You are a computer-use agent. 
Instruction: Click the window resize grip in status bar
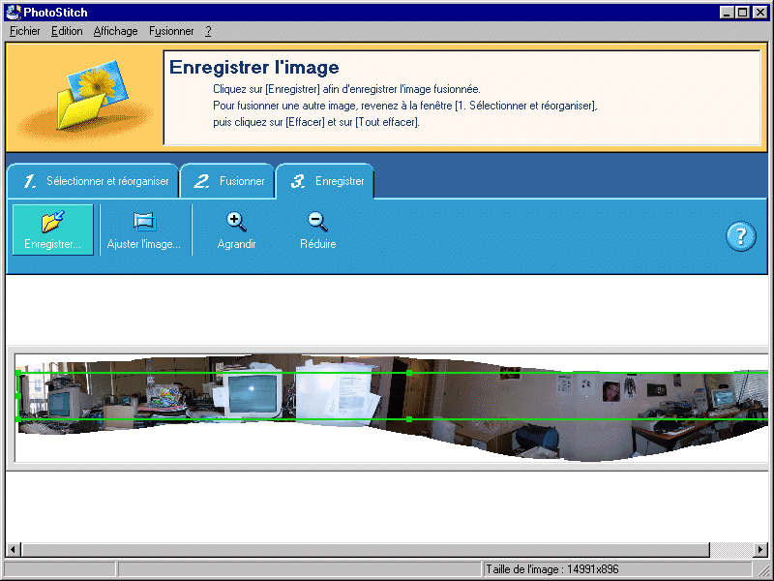(763, 569)
